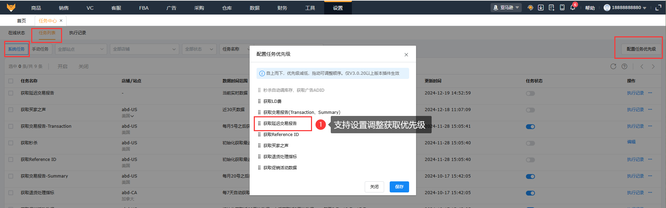
Task: Refresh the task list with the refresh icon
Action: tap(613, 66)
